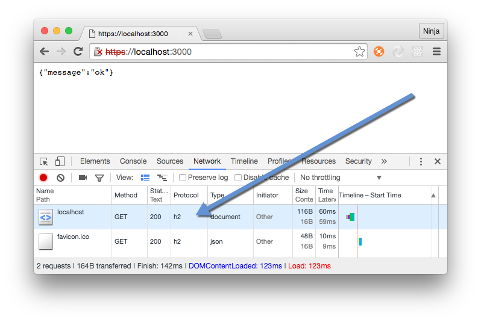The image size is (481, 322).
Task: Enable the Disable cache checkbox
Action: pyautogui.click(x=237, y=178)
